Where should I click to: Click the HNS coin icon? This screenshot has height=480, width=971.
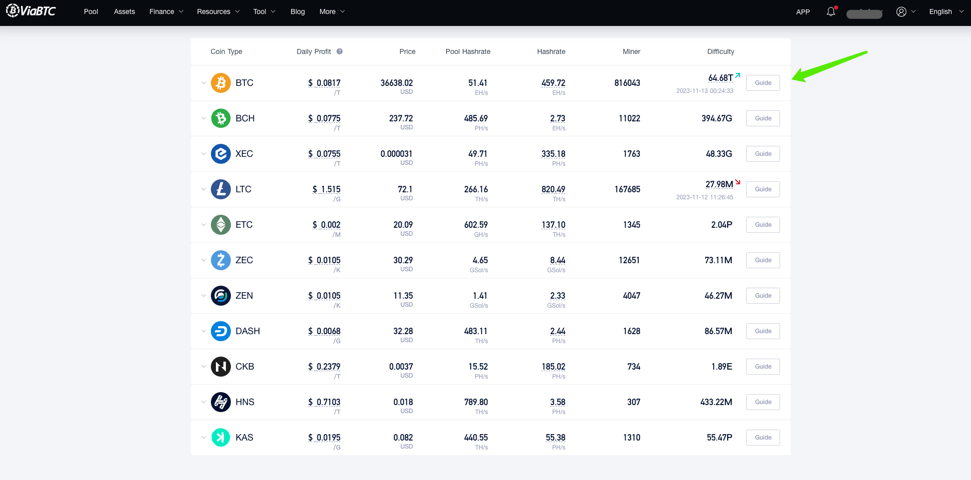(x=220, y=402)
